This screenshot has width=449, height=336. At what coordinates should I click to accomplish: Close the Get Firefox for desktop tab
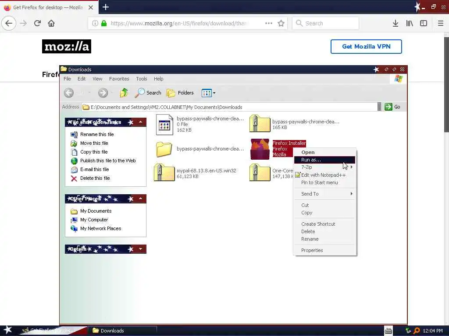91,7
